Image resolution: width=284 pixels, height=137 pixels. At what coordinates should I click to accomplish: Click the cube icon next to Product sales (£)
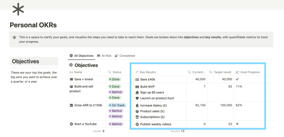[x=137, y=111]
